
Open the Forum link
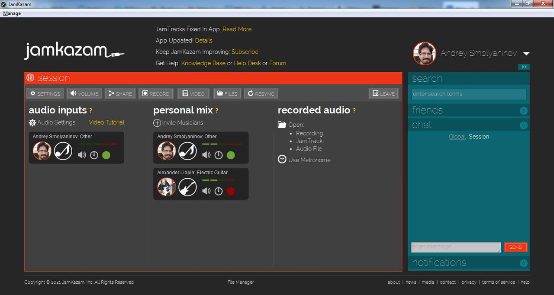tap(277, 63)
